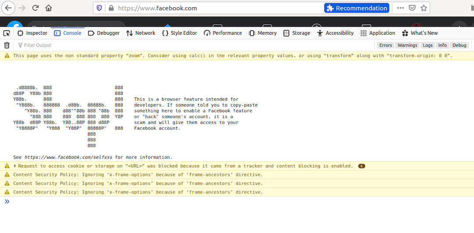The height and width of the screenshot is (233, 474).
Task: Go back with the browser back arrow
Action: (x=8, y=8)
